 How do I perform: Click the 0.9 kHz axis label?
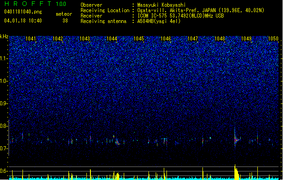coord(4,103)
